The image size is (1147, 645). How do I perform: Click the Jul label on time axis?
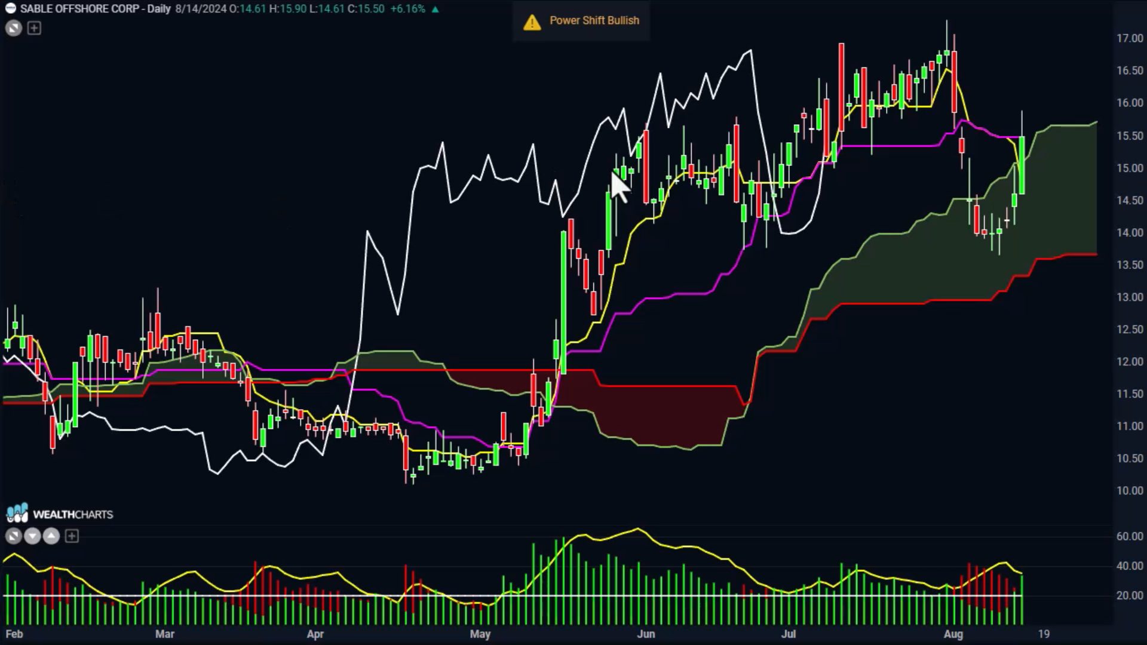(x=789, y=634)
